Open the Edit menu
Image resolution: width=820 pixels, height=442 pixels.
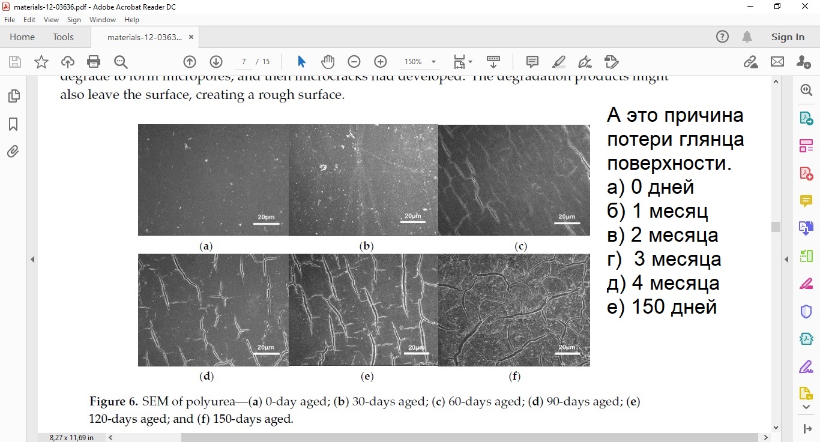[29, 20]
